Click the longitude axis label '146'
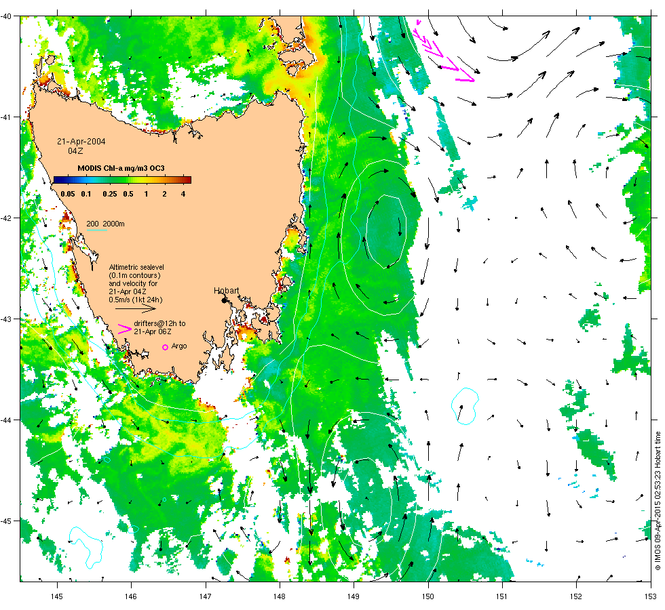This screenshot has height=610, width=665. click(131, 596)
